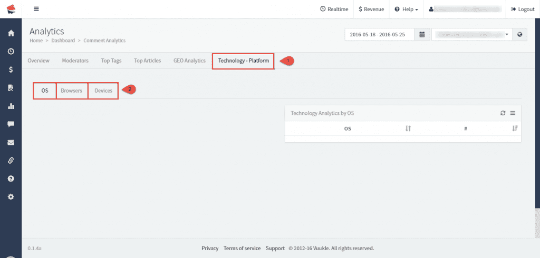540x258 pixels.
Task: Open the envelope mail icon in the sidebar
Action: (x=11, y=142)
